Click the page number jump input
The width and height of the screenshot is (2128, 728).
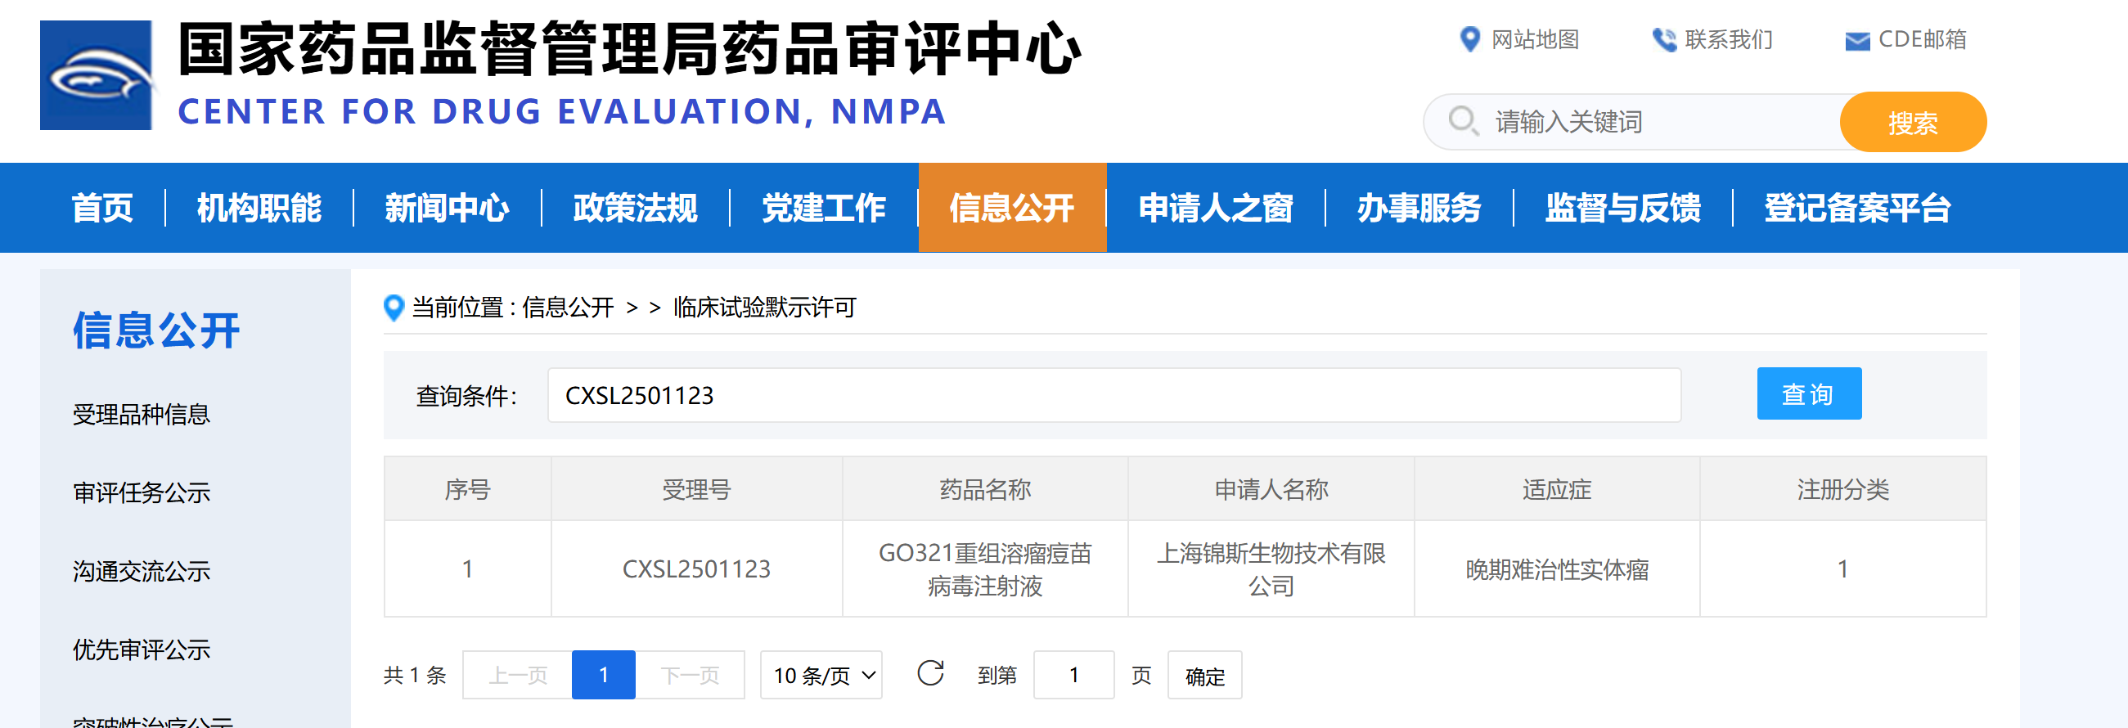point(1073,675)
